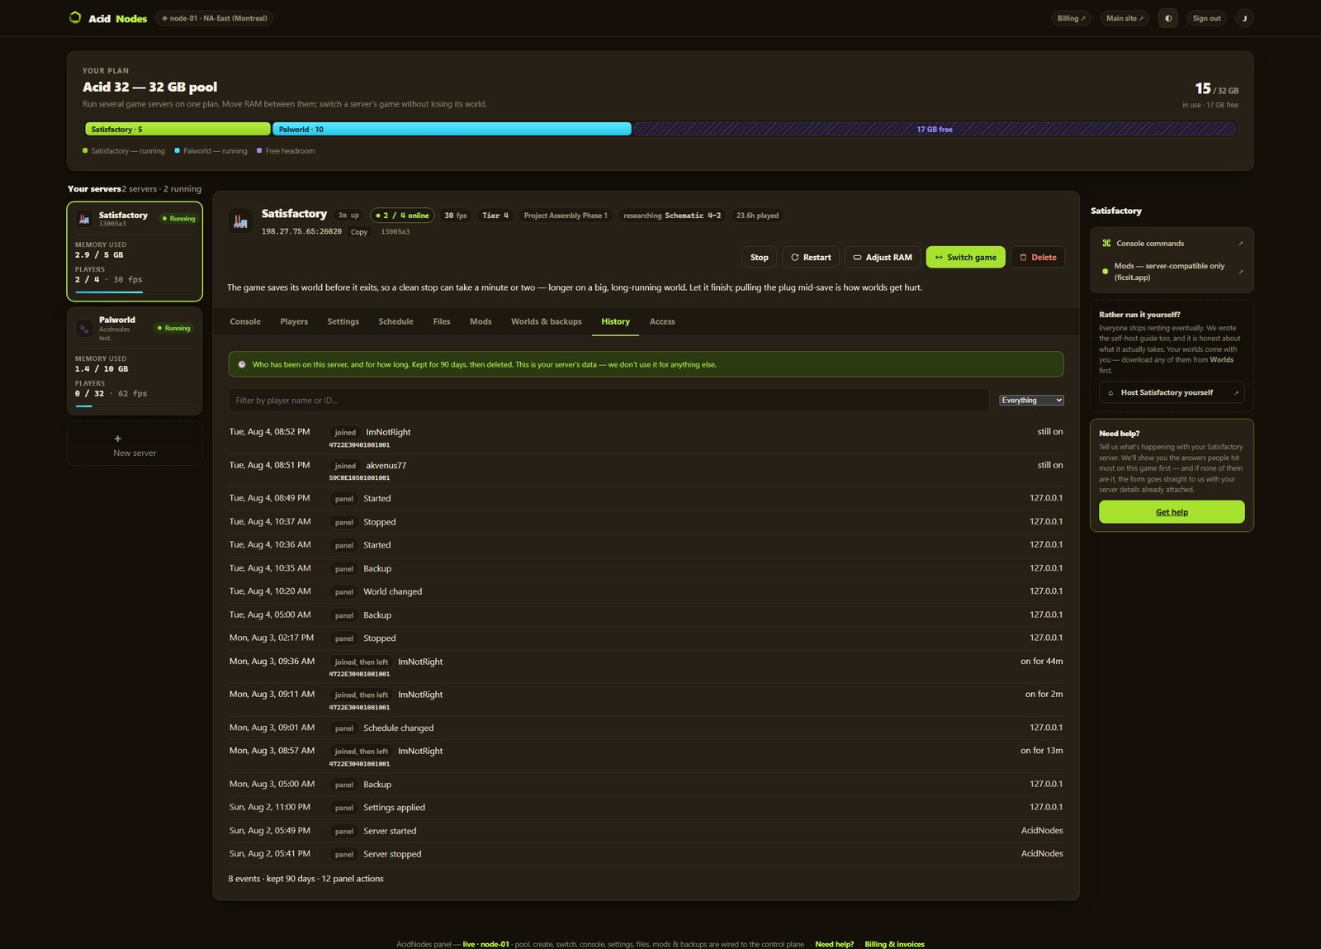Screen dimensions: 1321x949
Task: Stop the Satisfactory server
Action: (x=760, y=258)
